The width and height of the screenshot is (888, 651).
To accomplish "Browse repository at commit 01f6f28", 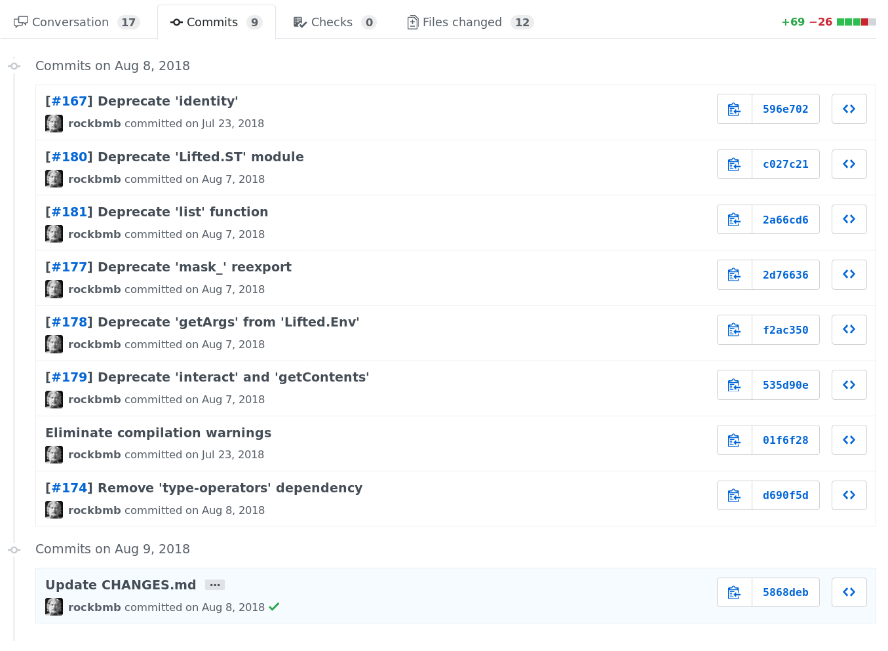I will [849, 440].
